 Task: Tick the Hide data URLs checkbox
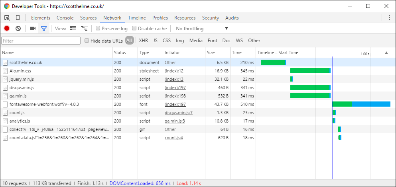87,41
